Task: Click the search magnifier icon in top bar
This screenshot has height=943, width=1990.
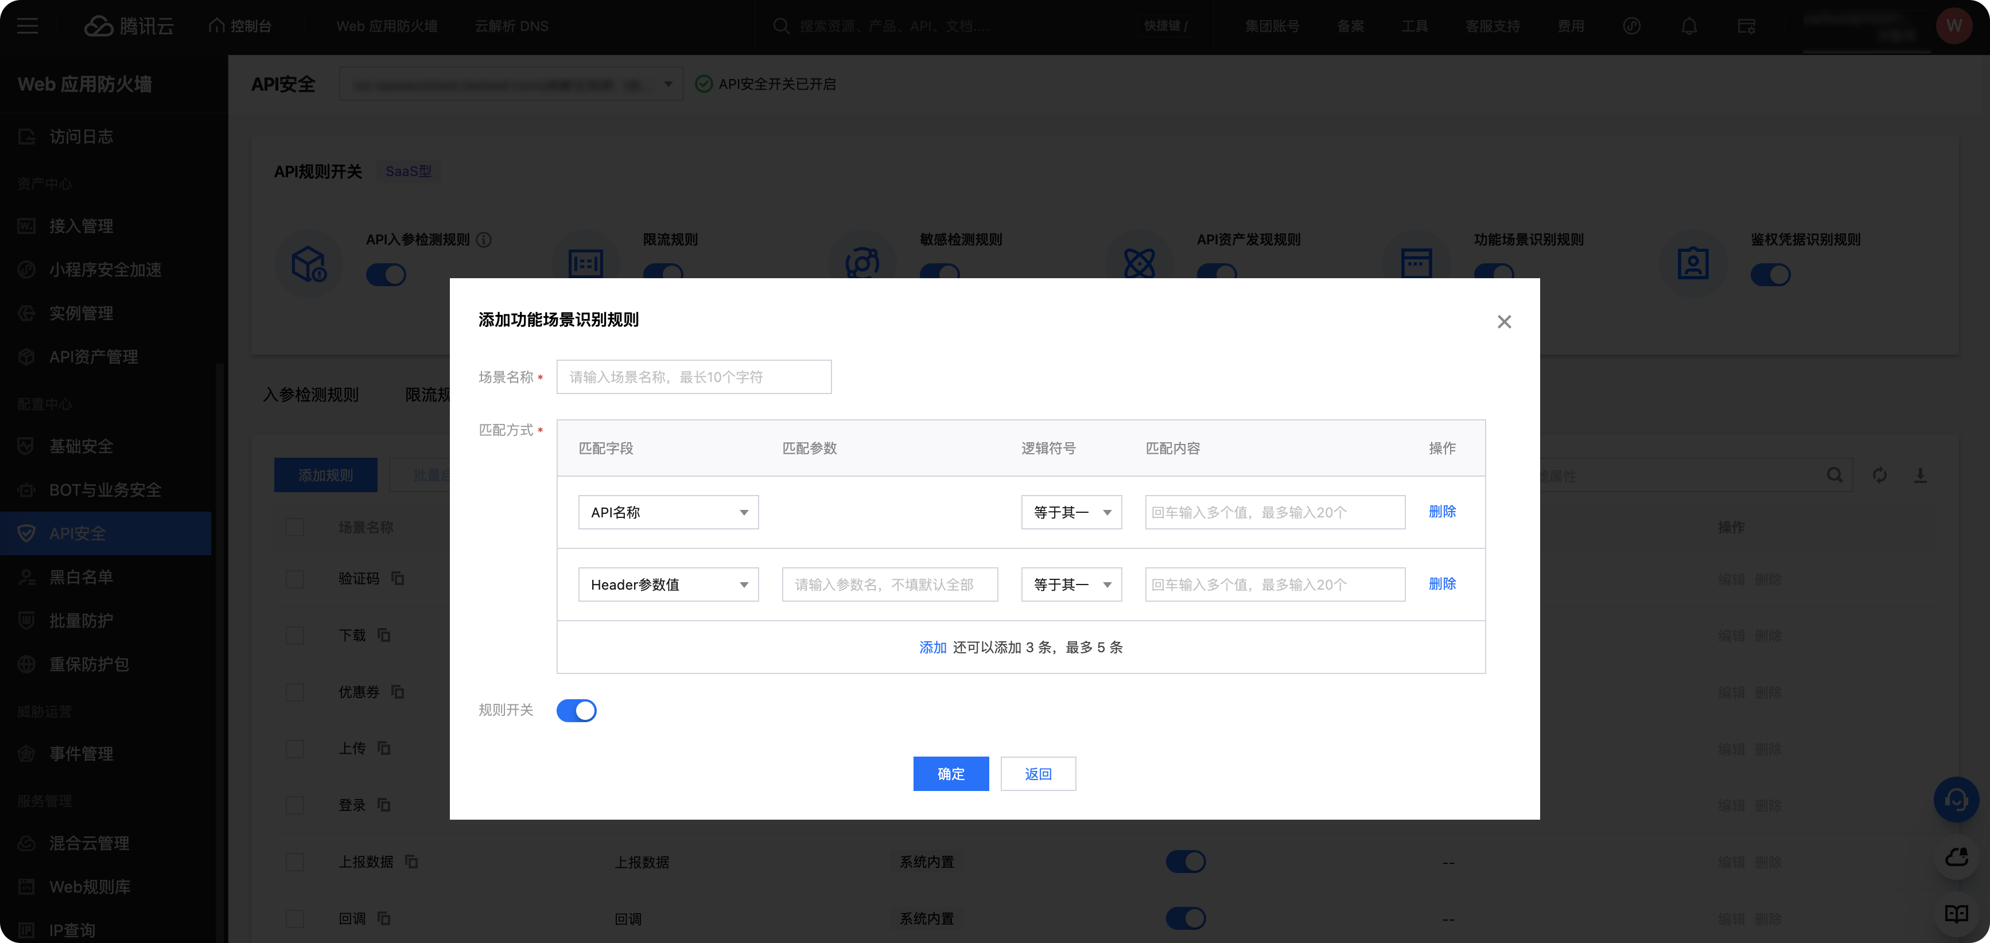Action: pyautogui.click(x=781, y=26)
